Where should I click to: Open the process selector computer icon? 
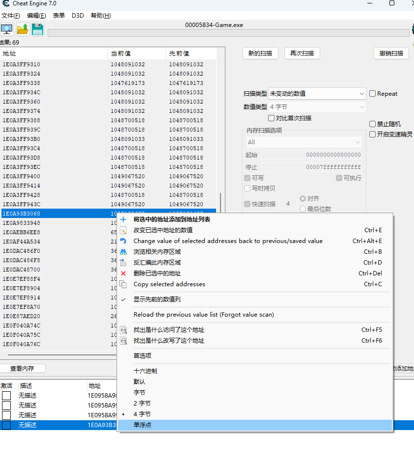pyautogui.click(x=7, y=29)
